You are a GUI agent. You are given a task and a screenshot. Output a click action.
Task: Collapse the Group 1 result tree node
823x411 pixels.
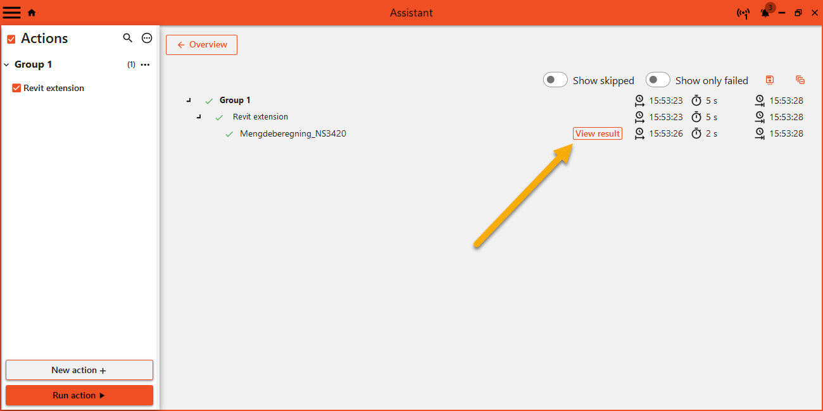[189, 100]
